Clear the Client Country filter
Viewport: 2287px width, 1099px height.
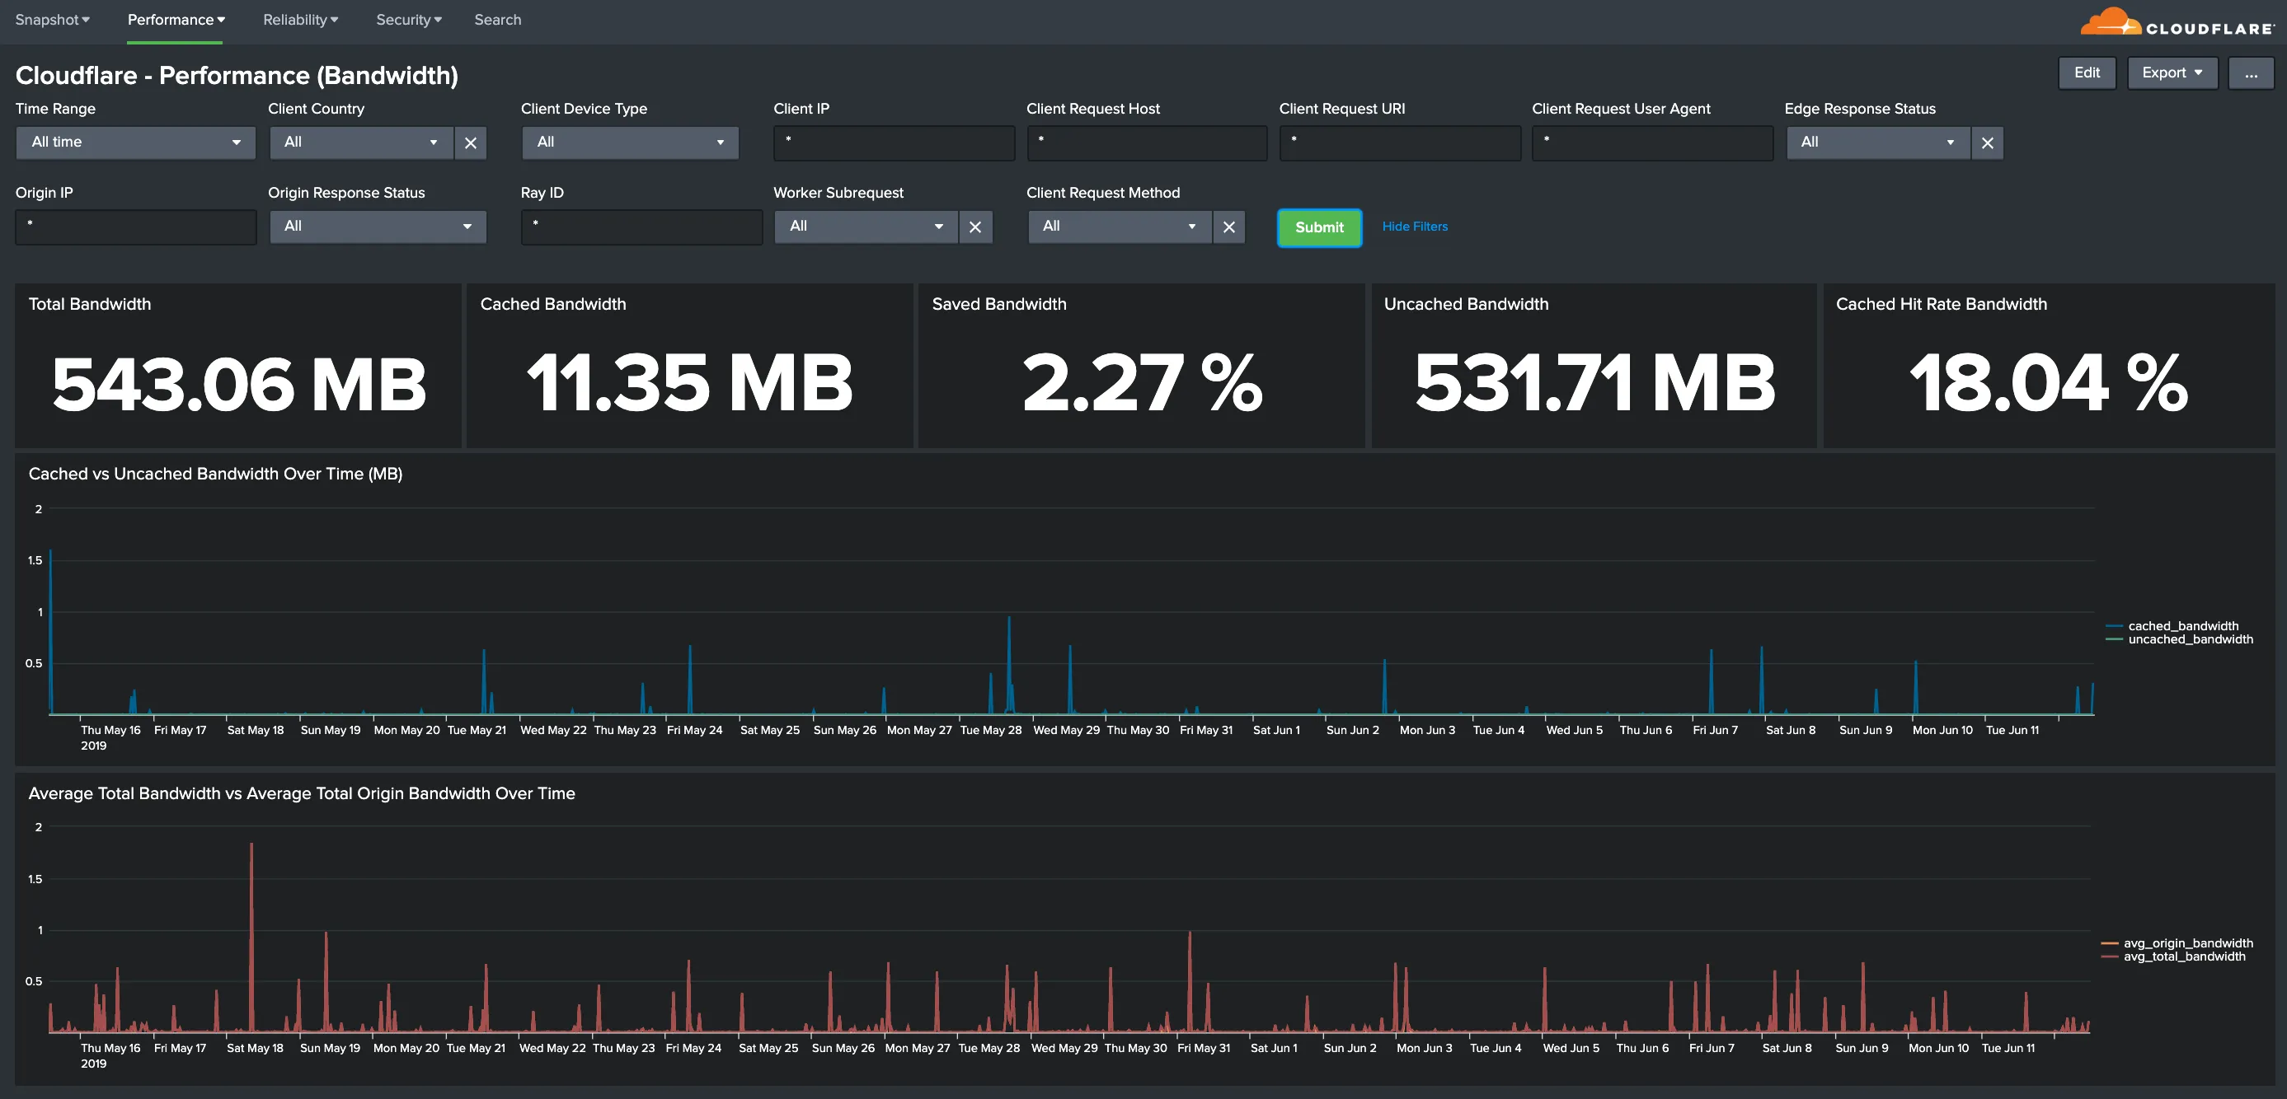coord(470,142)
